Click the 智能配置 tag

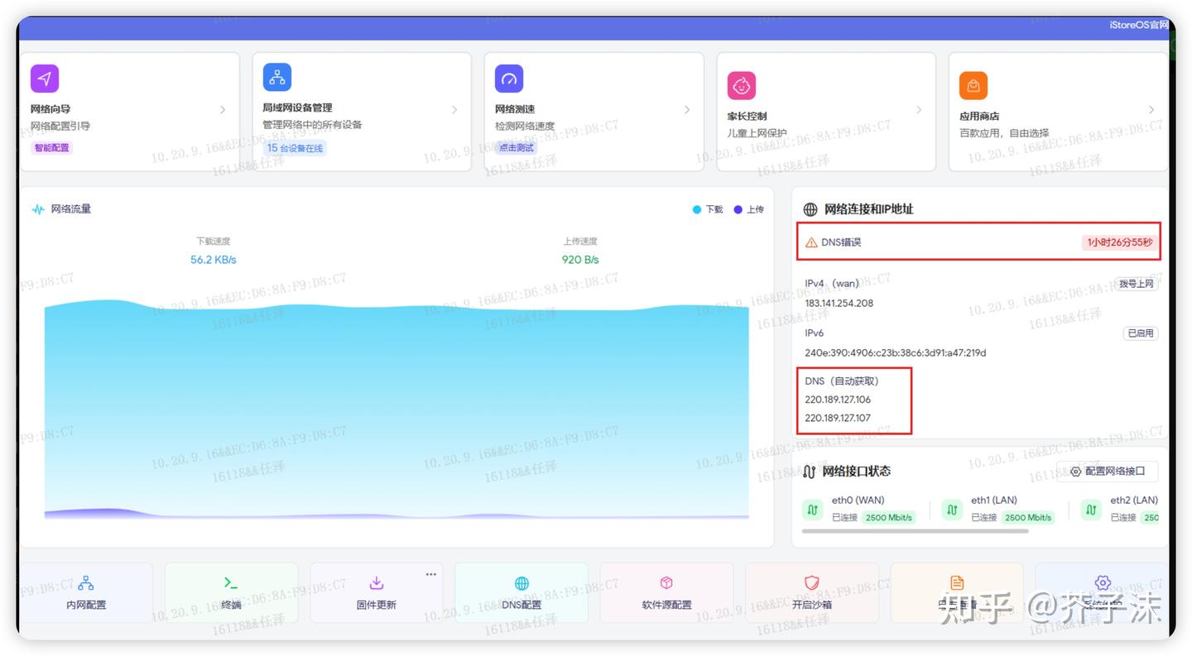point(52,148)
